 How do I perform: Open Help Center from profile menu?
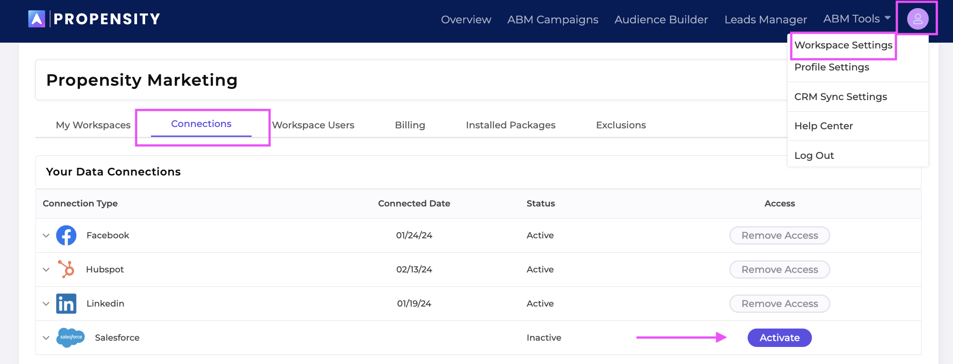click(x=824, y=126)
